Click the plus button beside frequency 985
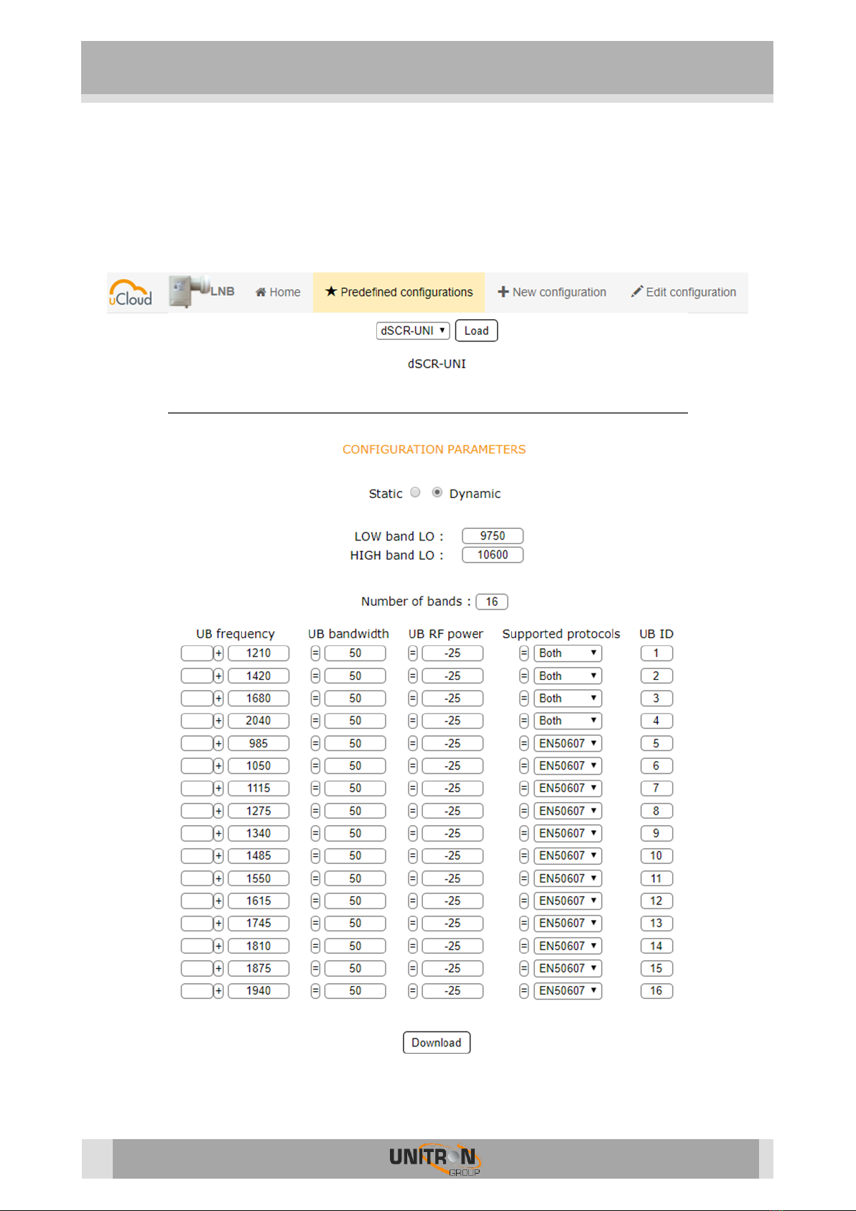This screenshot has height=1211, width=856. pos(218,744)
